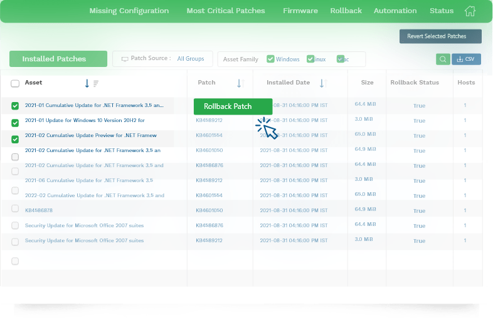Sort by Patch column arrow
The height and width of the screenshot is (318, 493).
point(239,83)
